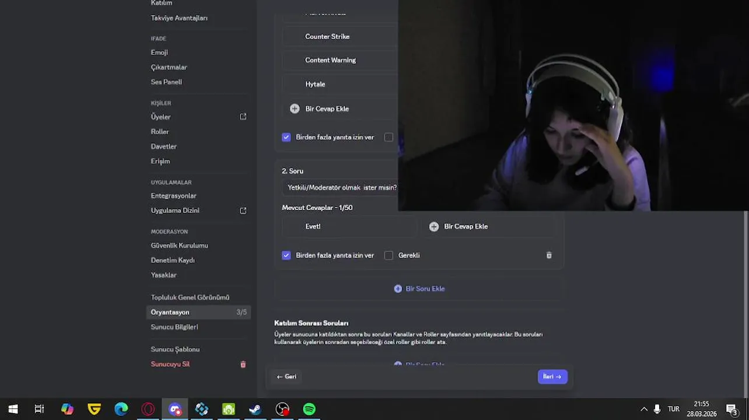
Task: Click the "Katılım Sonrası Soruları" heading
Action: [311, 323]
